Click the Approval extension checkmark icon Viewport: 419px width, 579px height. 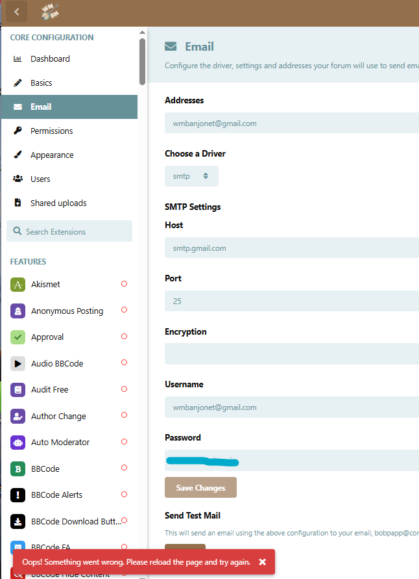click(18, 337)
